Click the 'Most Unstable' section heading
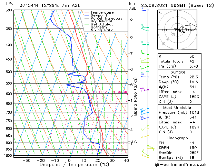 (x=177, y=108)
